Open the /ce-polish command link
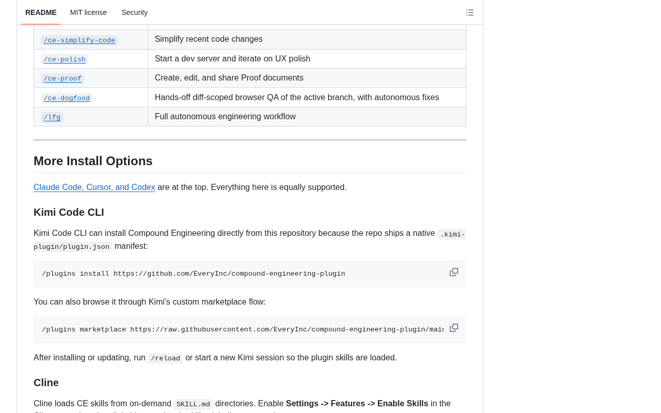Viewport: 661px width, 413px height. (65, 59)
